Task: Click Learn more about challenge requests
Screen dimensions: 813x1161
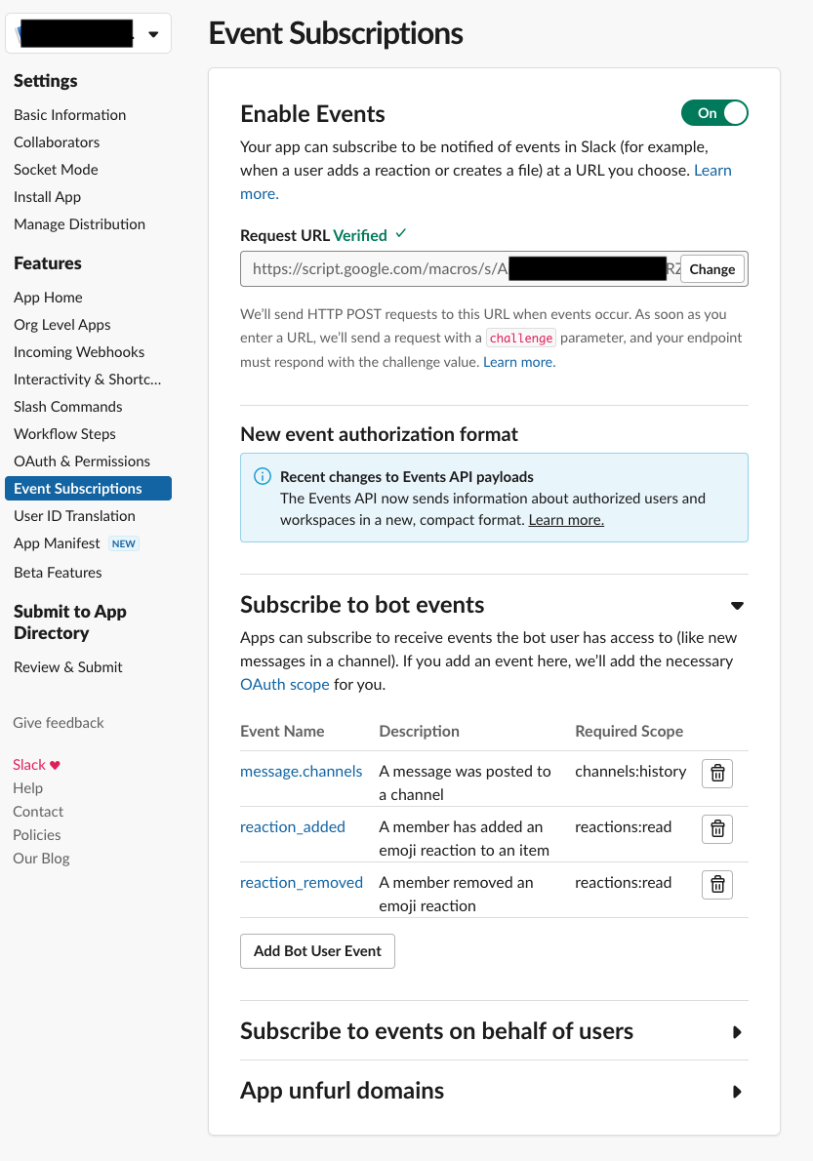Action: (518, 361)
